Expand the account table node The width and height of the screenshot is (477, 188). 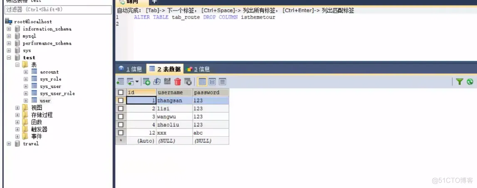tap(26, 72)
